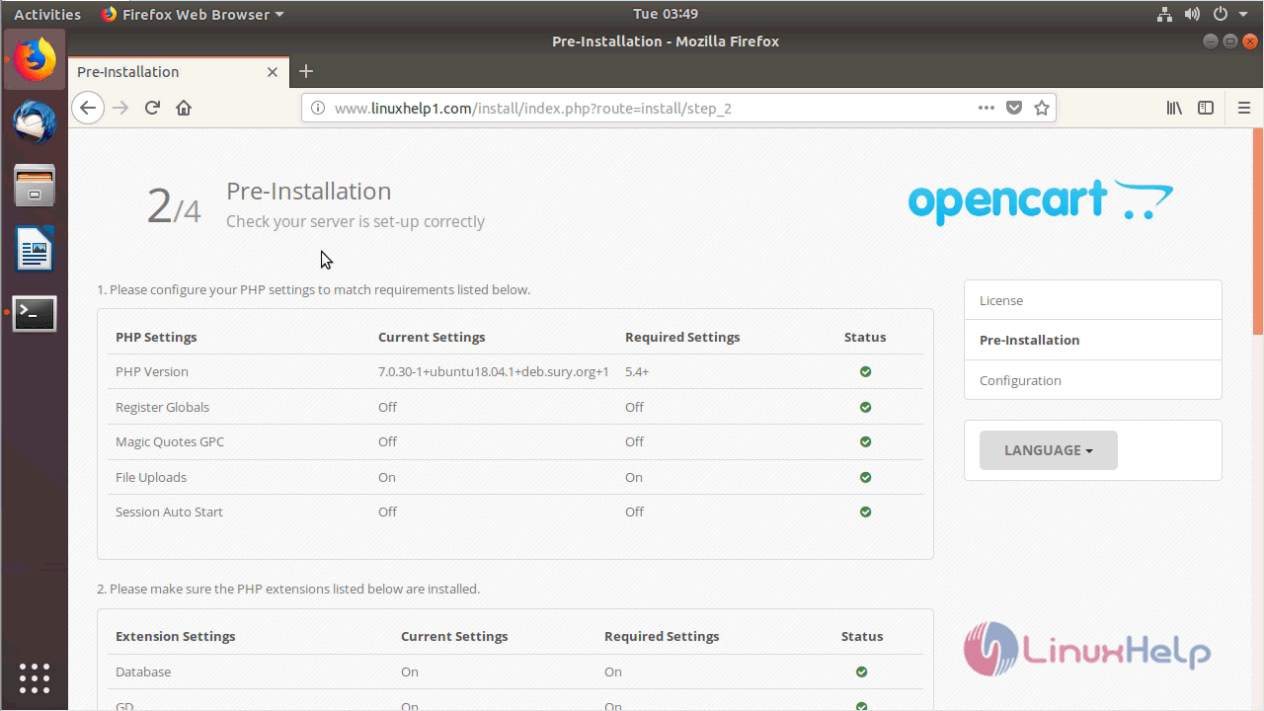Select Configuration in the step list
The image size is (1264, 711).
point(1093,380)
